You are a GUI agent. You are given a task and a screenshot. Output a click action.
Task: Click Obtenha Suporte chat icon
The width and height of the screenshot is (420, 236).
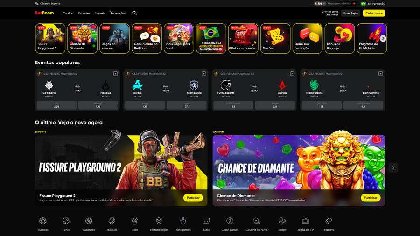click(37, 3)
